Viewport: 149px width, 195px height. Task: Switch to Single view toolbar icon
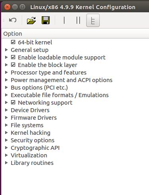[x=64, y=20]
